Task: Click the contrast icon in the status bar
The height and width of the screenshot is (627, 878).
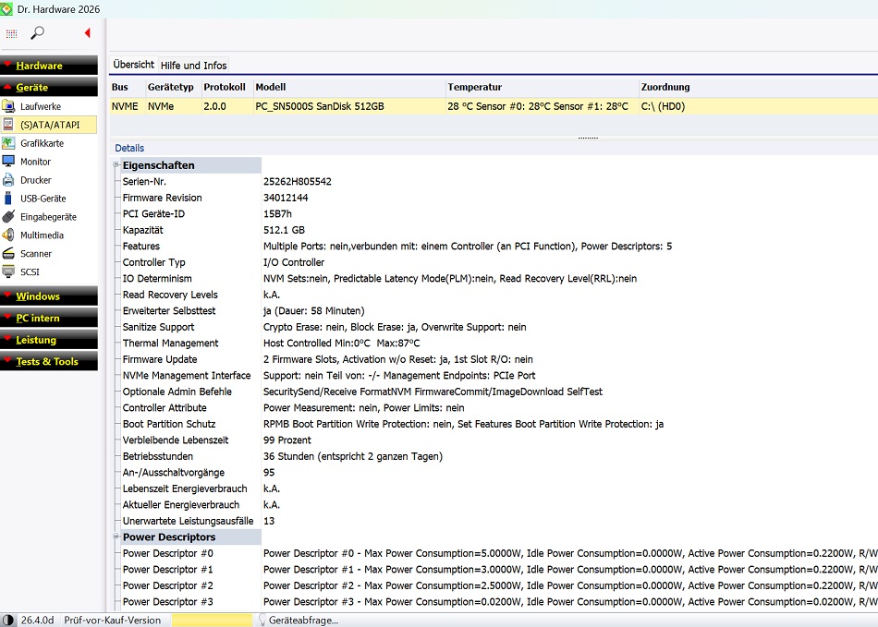Action: [7, 621]
